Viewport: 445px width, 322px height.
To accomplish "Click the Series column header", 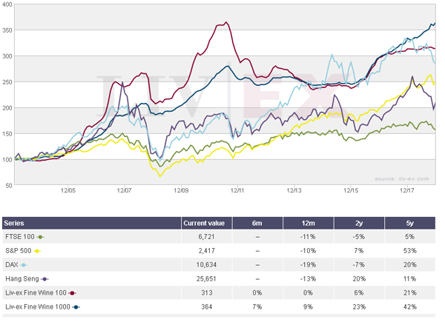I will [x=13, y=223].
